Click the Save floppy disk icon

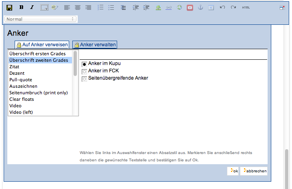tap(9, 7)
